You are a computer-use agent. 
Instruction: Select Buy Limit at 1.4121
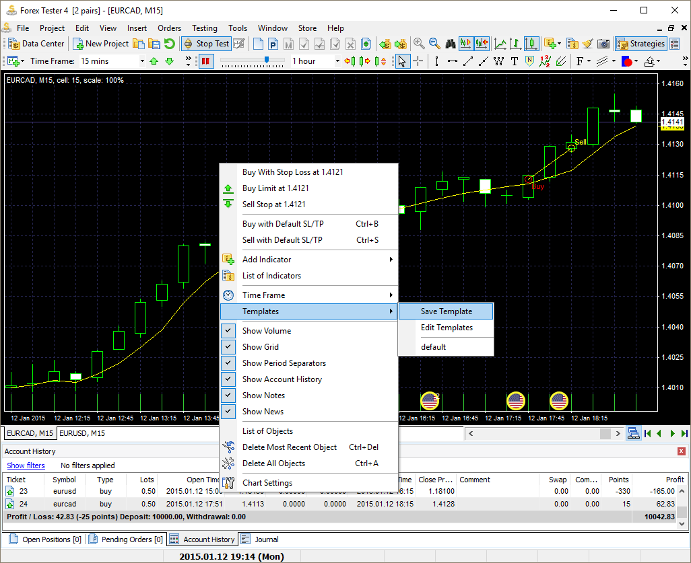click(309, 188)
